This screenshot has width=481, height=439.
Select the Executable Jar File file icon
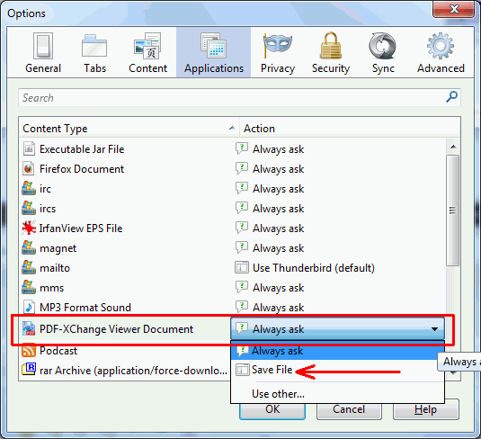29,149
